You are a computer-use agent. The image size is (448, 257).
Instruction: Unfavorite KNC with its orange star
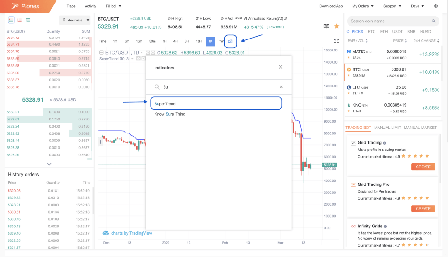click(x=349, y=111)
